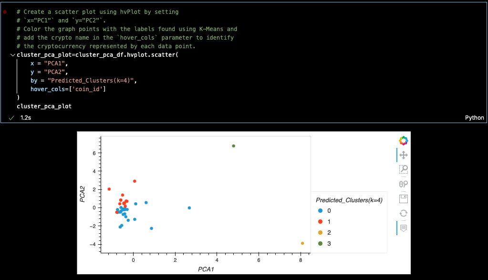The width and height of the screenshot is (488, 280).
Task: Toggle cluster 1 legend entry
Action: point(329,221)
